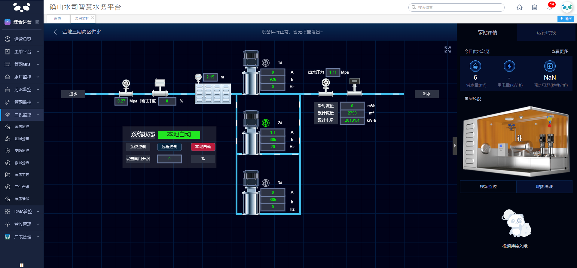Switch to 远程控制 mode
The height and width of the screenshot is (268, 577).
pos(169,147)
